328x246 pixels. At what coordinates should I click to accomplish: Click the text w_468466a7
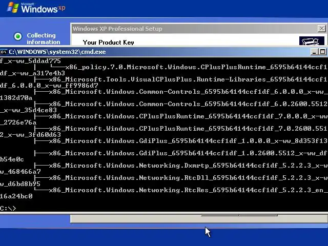tap(20, 172)
